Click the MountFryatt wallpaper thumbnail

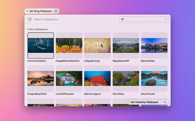pos(154,78)
